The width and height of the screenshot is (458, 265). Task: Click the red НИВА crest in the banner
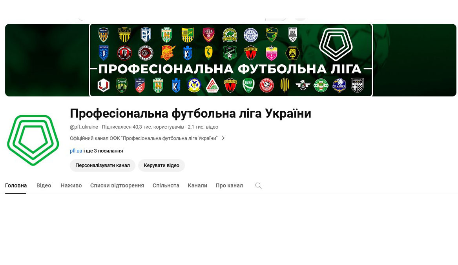[x=208, y=35]
